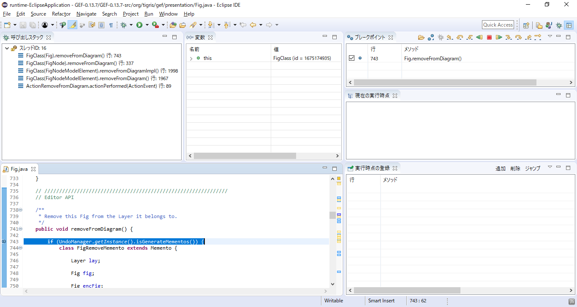Image resolution: width=577 pixels, height=307 pixels.
Task: Open View Menu triangle of ブレークポイント panel
Action: [x=550, y=37]
